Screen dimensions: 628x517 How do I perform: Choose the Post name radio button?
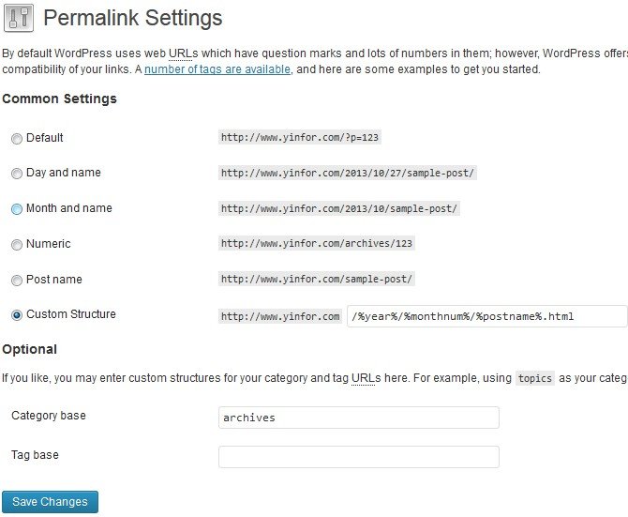[x=17, y=281]
